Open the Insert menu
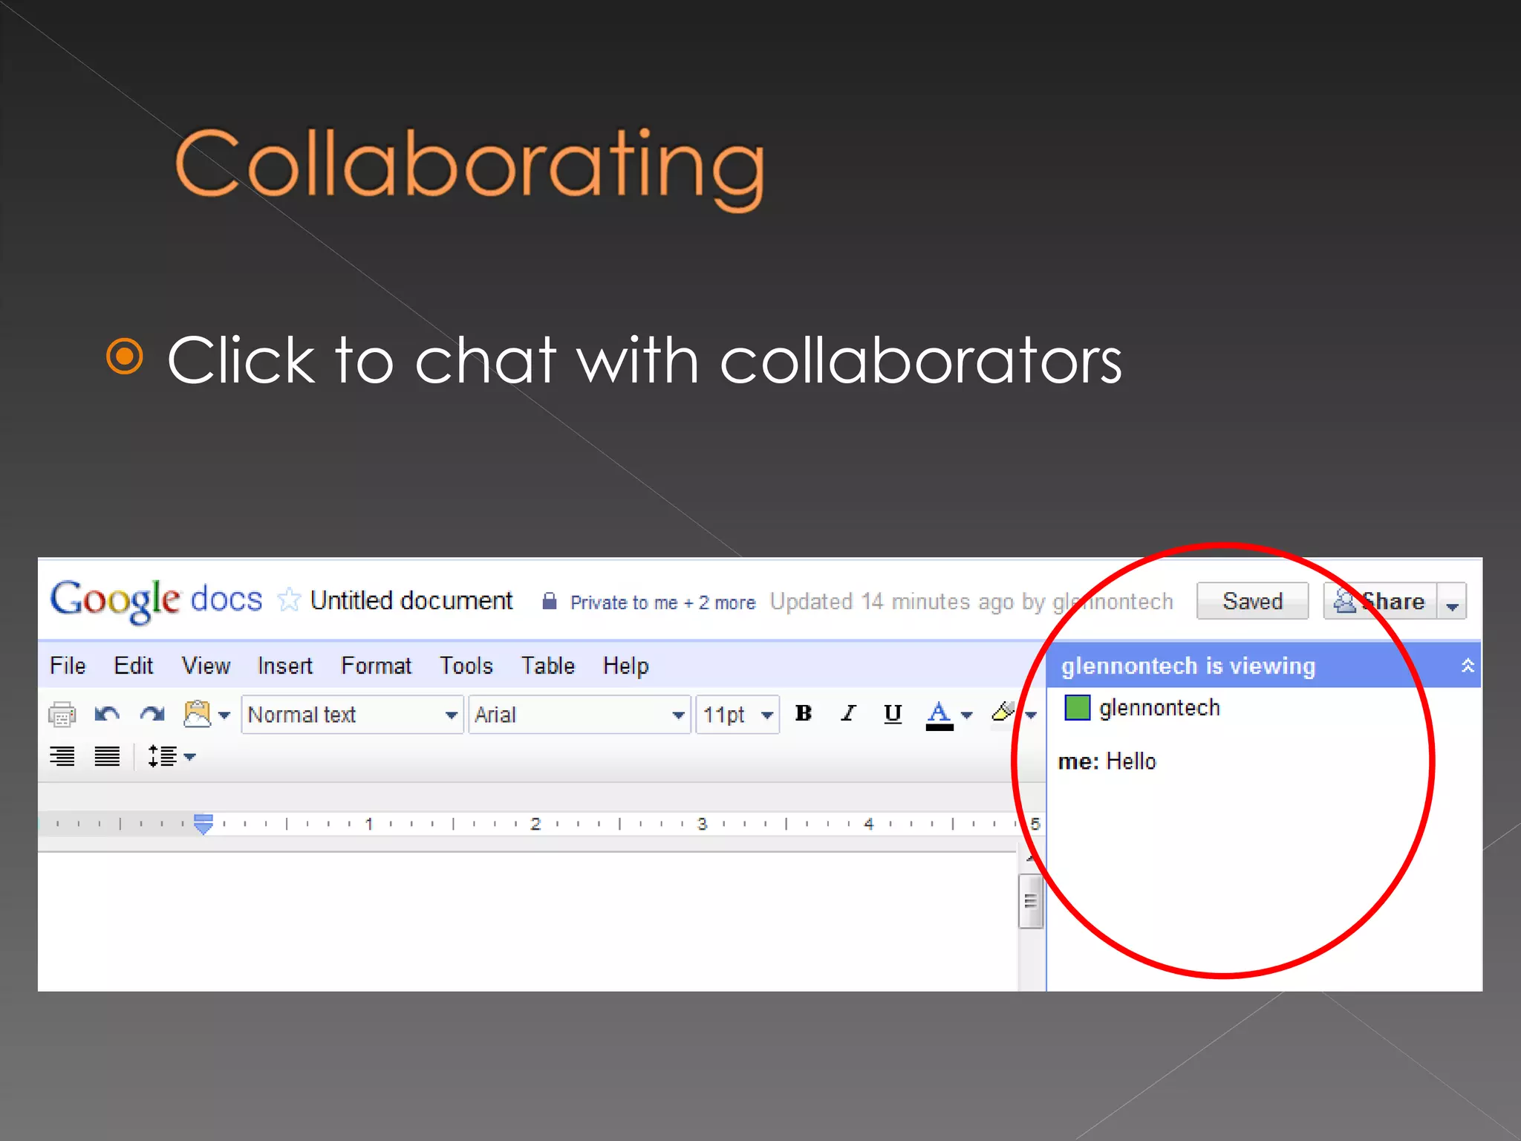1521x1141 pixels. pos(285,666)
